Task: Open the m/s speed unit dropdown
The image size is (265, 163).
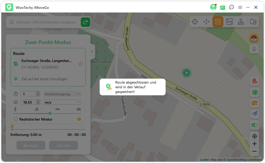Action: coord(63,102)
